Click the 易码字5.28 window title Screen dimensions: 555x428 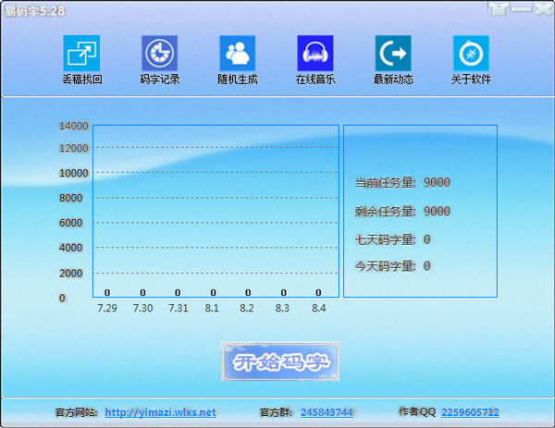pos(34,11)
